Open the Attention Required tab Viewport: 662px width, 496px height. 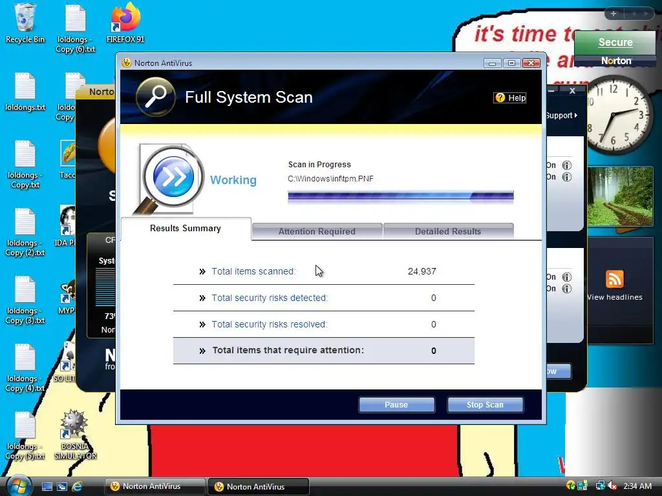(317, 231)
